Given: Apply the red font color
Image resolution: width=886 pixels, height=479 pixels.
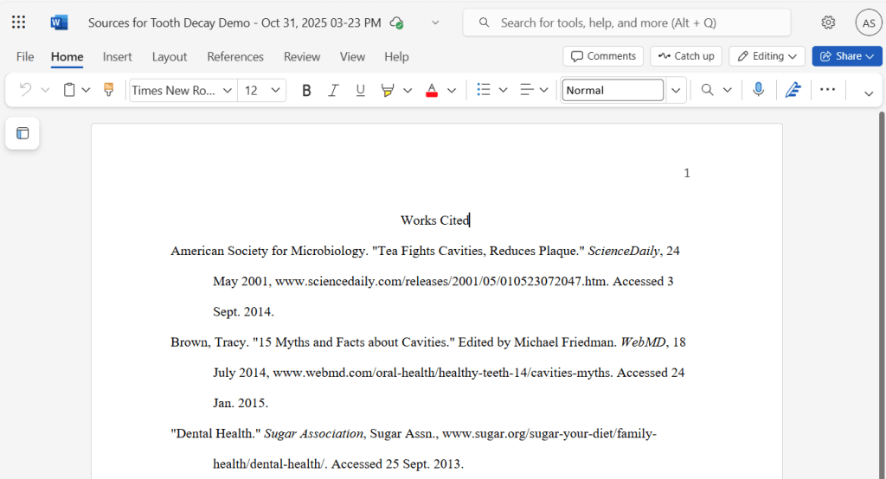Looking at the screenshot, I should click(x=432, y=91).
